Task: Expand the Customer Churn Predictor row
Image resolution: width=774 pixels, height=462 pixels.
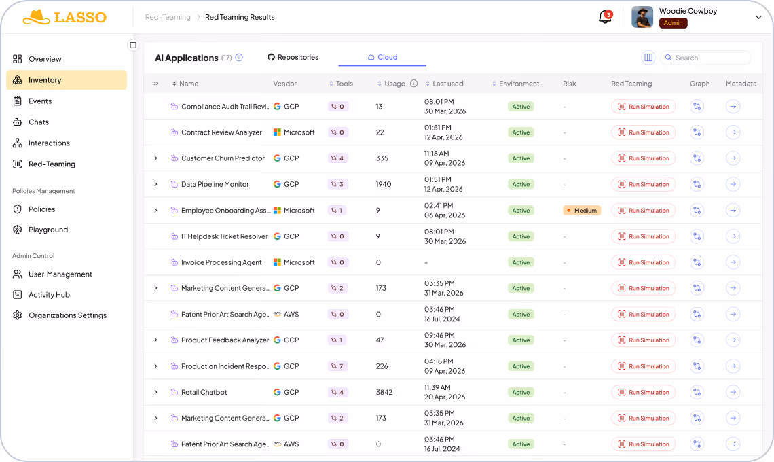Action: tap(155, 158)
